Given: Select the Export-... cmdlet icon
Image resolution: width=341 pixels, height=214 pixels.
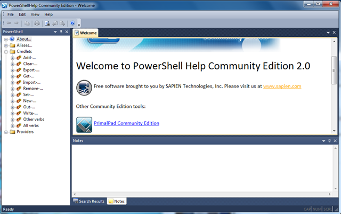Looking at the screenshot, I should click(19, 70).
